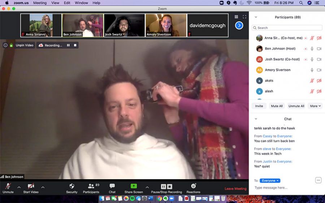This screenshot has width=325, height=203.
Task: Switch to gallery view grid icon
Action: [237, 17]
